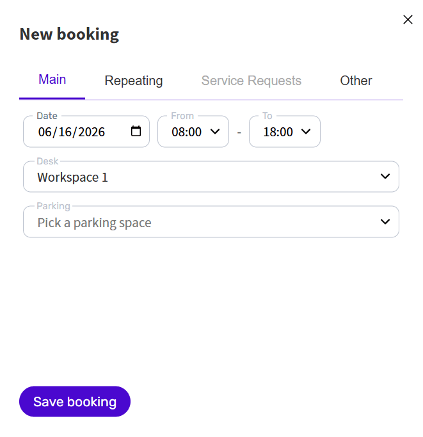This screenshot has width=423, height=437.
Task: Click the From time chevron arrow
Action: click(215, 132)
